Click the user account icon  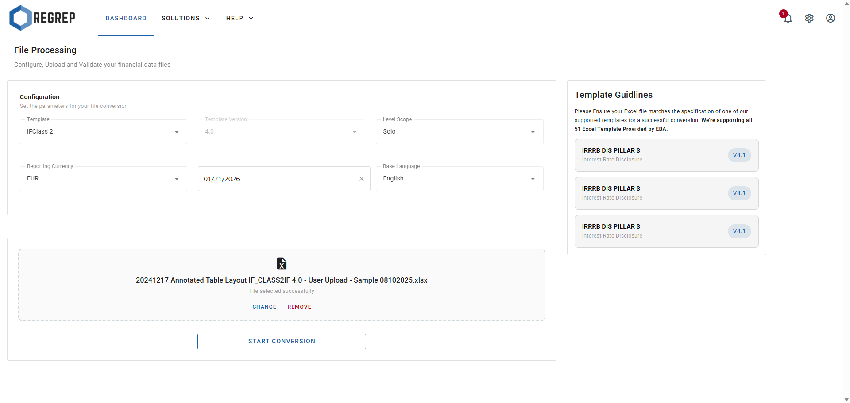coord(830,18)
